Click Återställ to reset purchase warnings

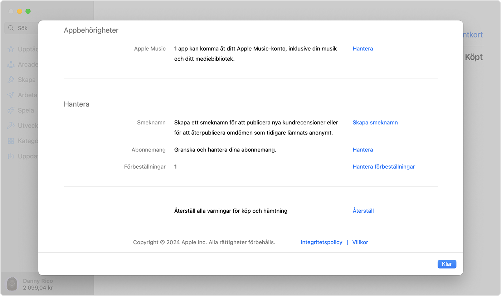(363, 211)
